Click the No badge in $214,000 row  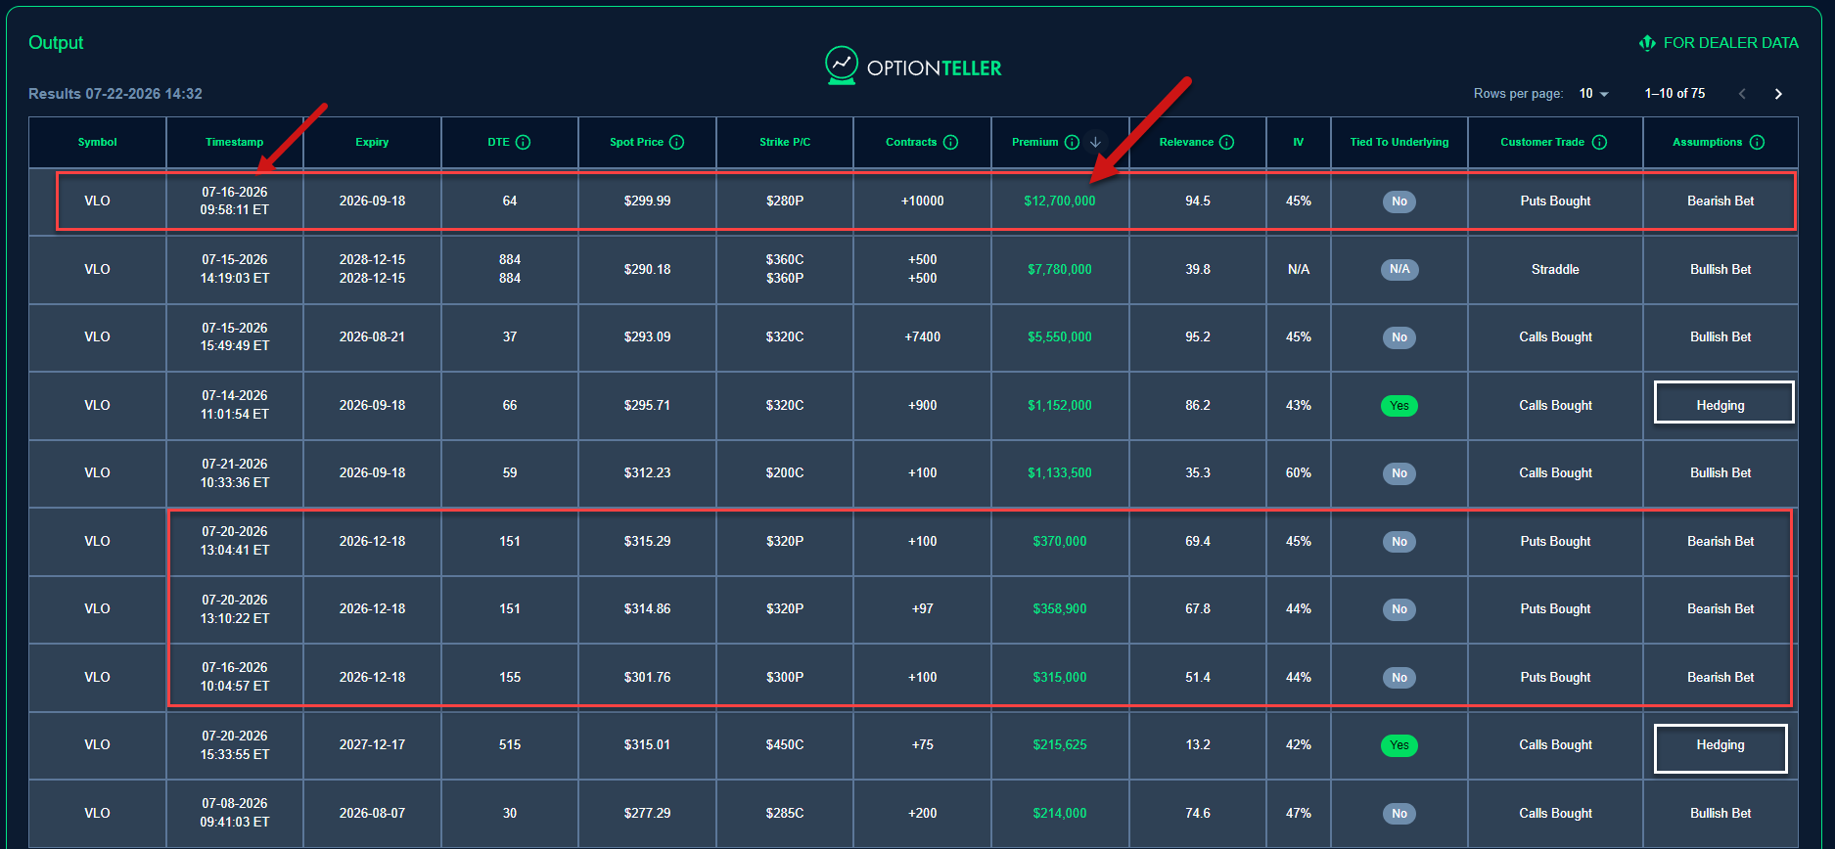tap(1399, 814)
